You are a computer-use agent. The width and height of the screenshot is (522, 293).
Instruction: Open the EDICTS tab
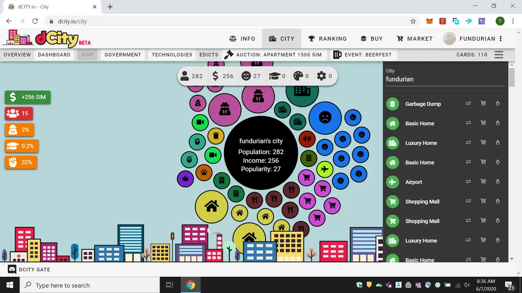(209, 55)
